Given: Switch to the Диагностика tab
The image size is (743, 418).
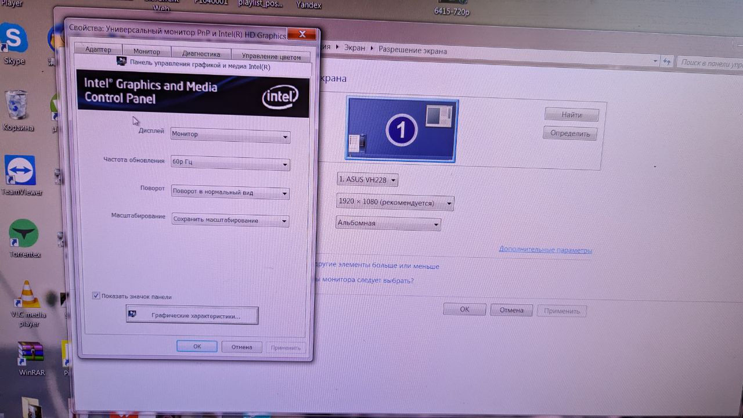Looking at the screenshot, I should (x=201, y=53).
